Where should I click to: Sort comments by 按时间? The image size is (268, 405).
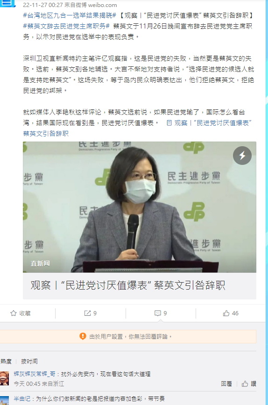(29, 362)
